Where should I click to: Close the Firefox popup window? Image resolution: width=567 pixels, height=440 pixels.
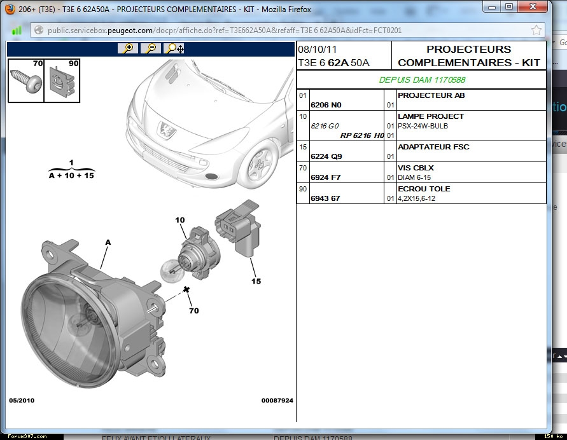[x=533, y=6]
